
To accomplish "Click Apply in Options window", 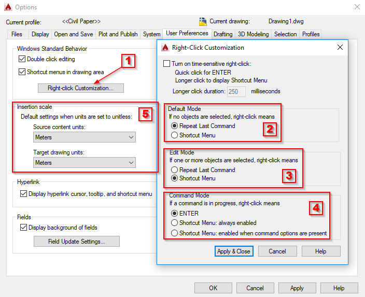I will coord(297,288).
